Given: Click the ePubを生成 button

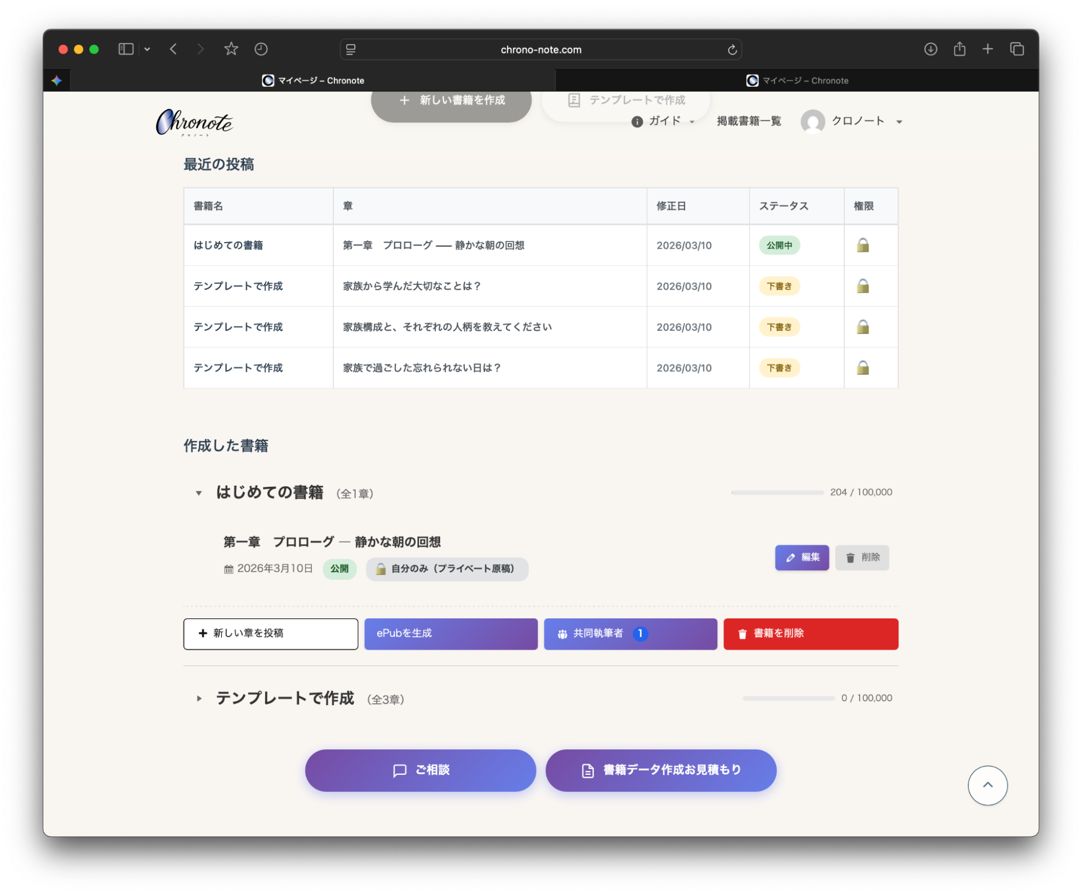Looking at the screenshot, I should (x=450, y=634).
